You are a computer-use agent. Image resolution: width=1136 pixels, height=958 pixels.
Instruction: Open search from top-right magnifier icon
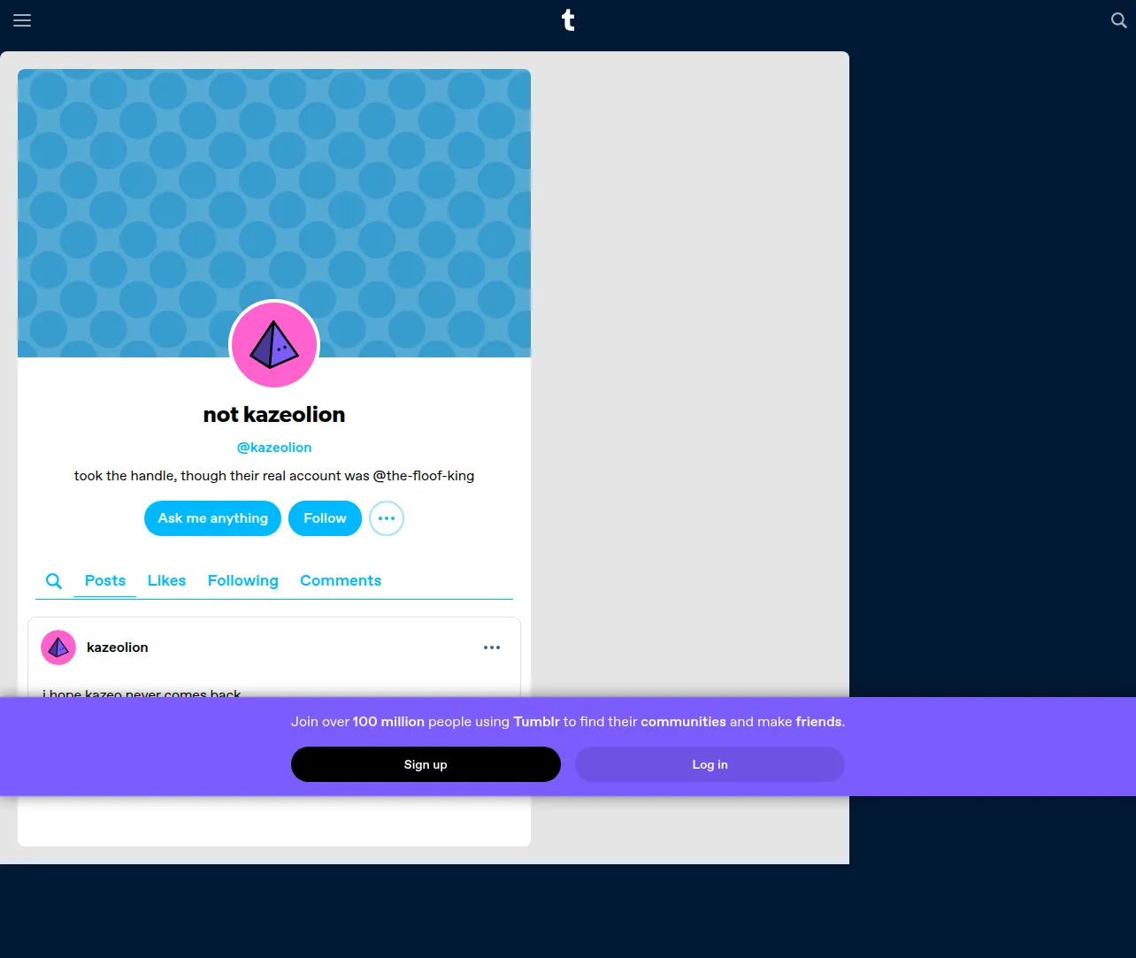pyautogui.click(x=1118, y=20)
